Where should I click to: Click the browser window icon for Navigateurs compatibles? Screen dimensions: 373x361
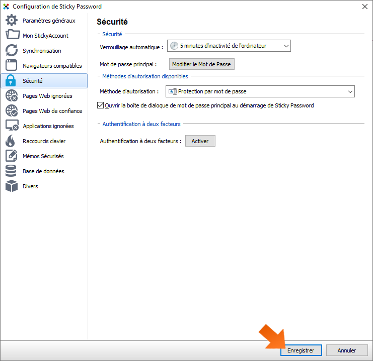coord(12,65)
